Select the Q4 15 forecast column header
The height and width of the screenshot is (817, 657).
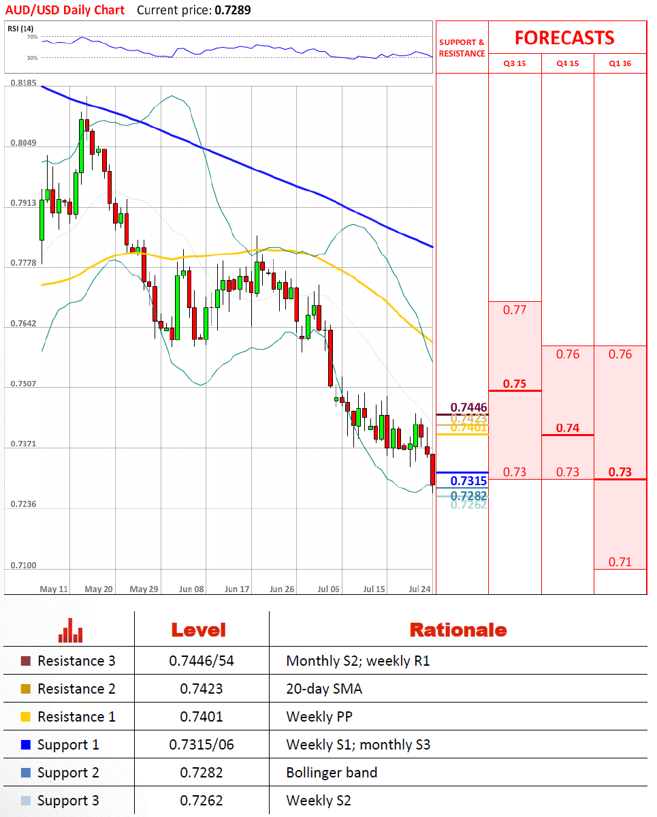pyautogui.click(x=567, y=63)
